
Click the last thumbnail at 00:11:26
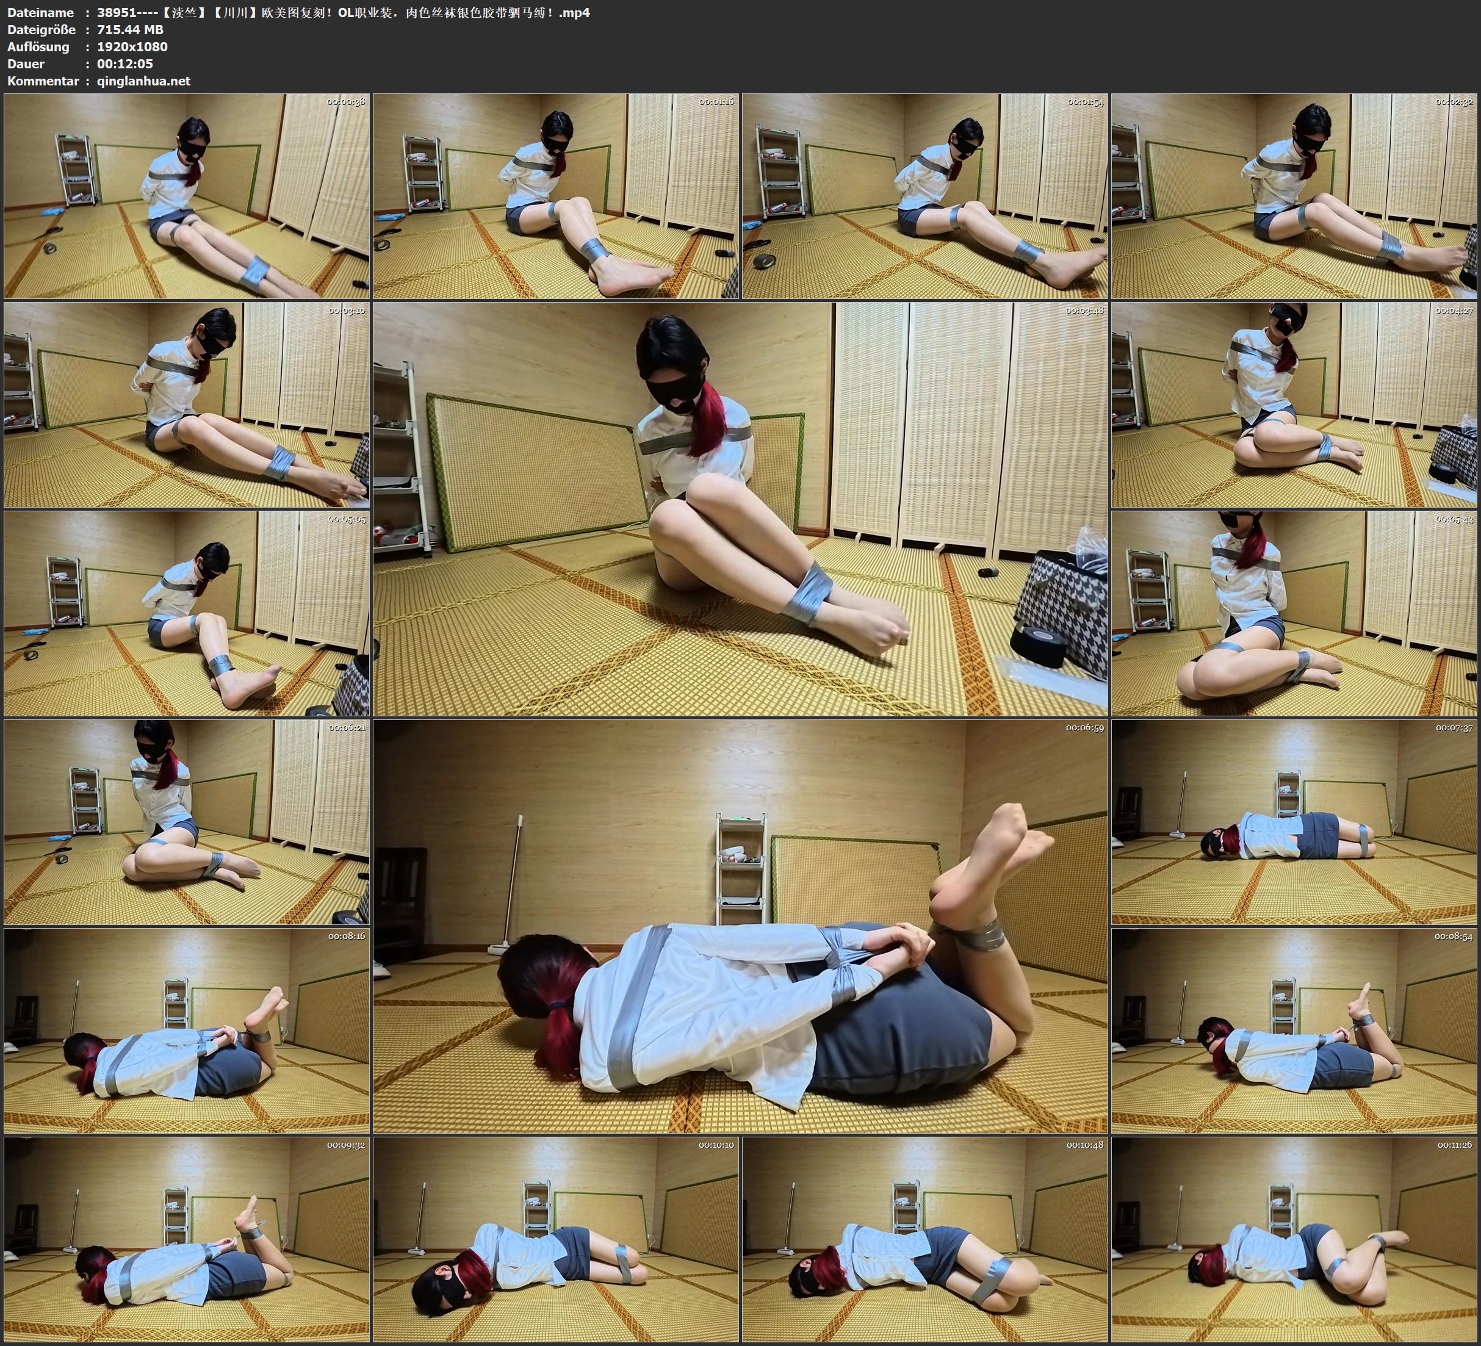[x=1294, y=1239]
